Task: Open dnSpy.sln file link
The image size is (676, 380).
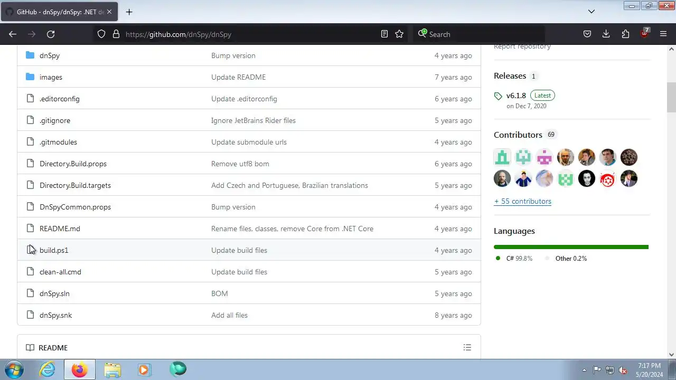Action: pos(54,293)
